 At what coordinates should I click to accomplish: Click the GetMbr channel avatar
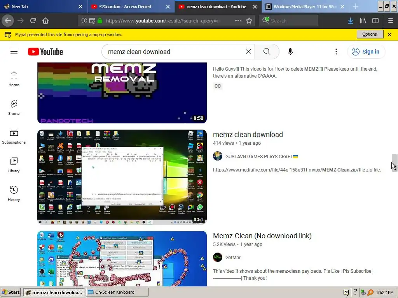[218, 258]
